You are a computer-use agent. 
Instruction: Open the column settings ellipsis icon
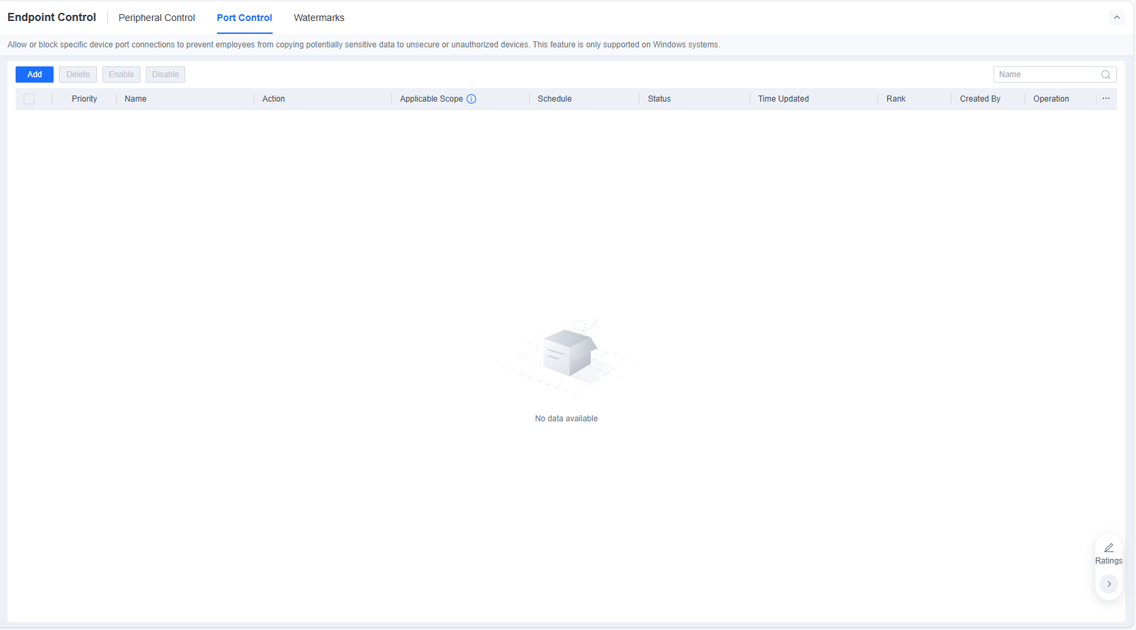click(x=1106, y=99)
